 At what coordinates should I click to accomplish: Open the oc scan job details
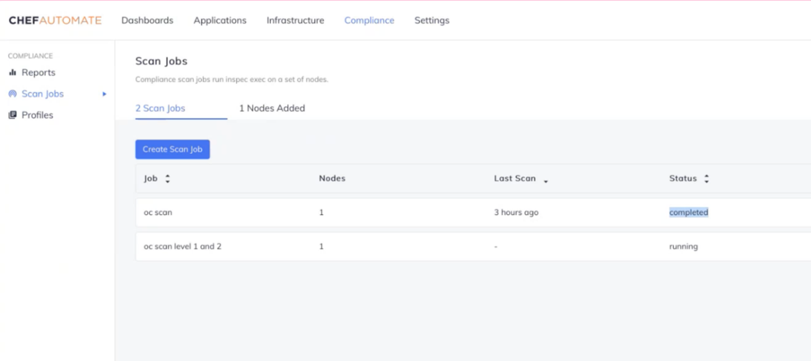tap(158, 212)
